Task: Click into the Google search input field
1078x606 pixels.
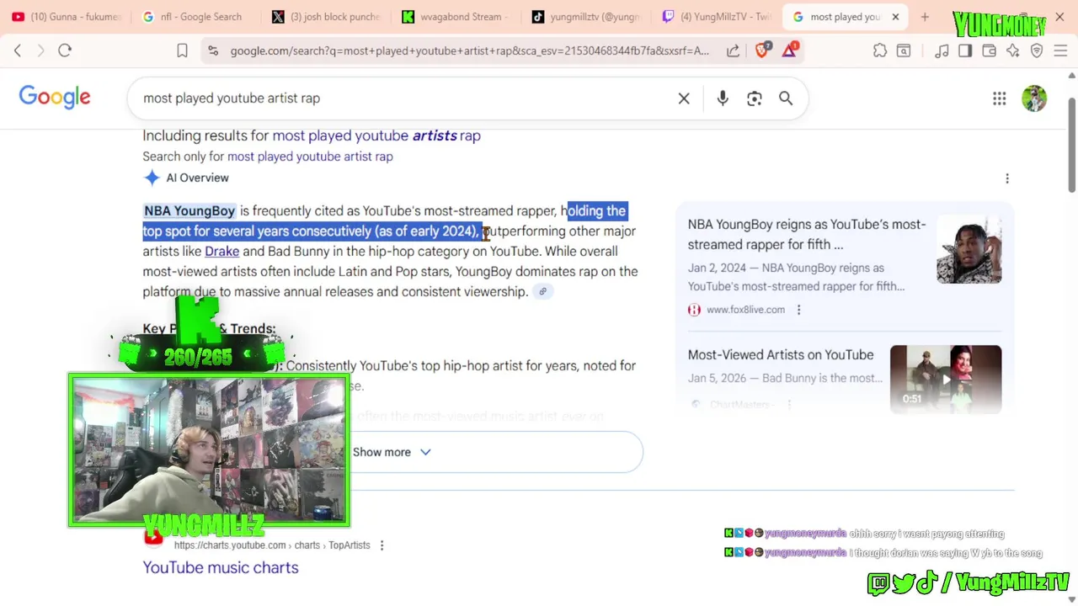Action: [404, 98]
